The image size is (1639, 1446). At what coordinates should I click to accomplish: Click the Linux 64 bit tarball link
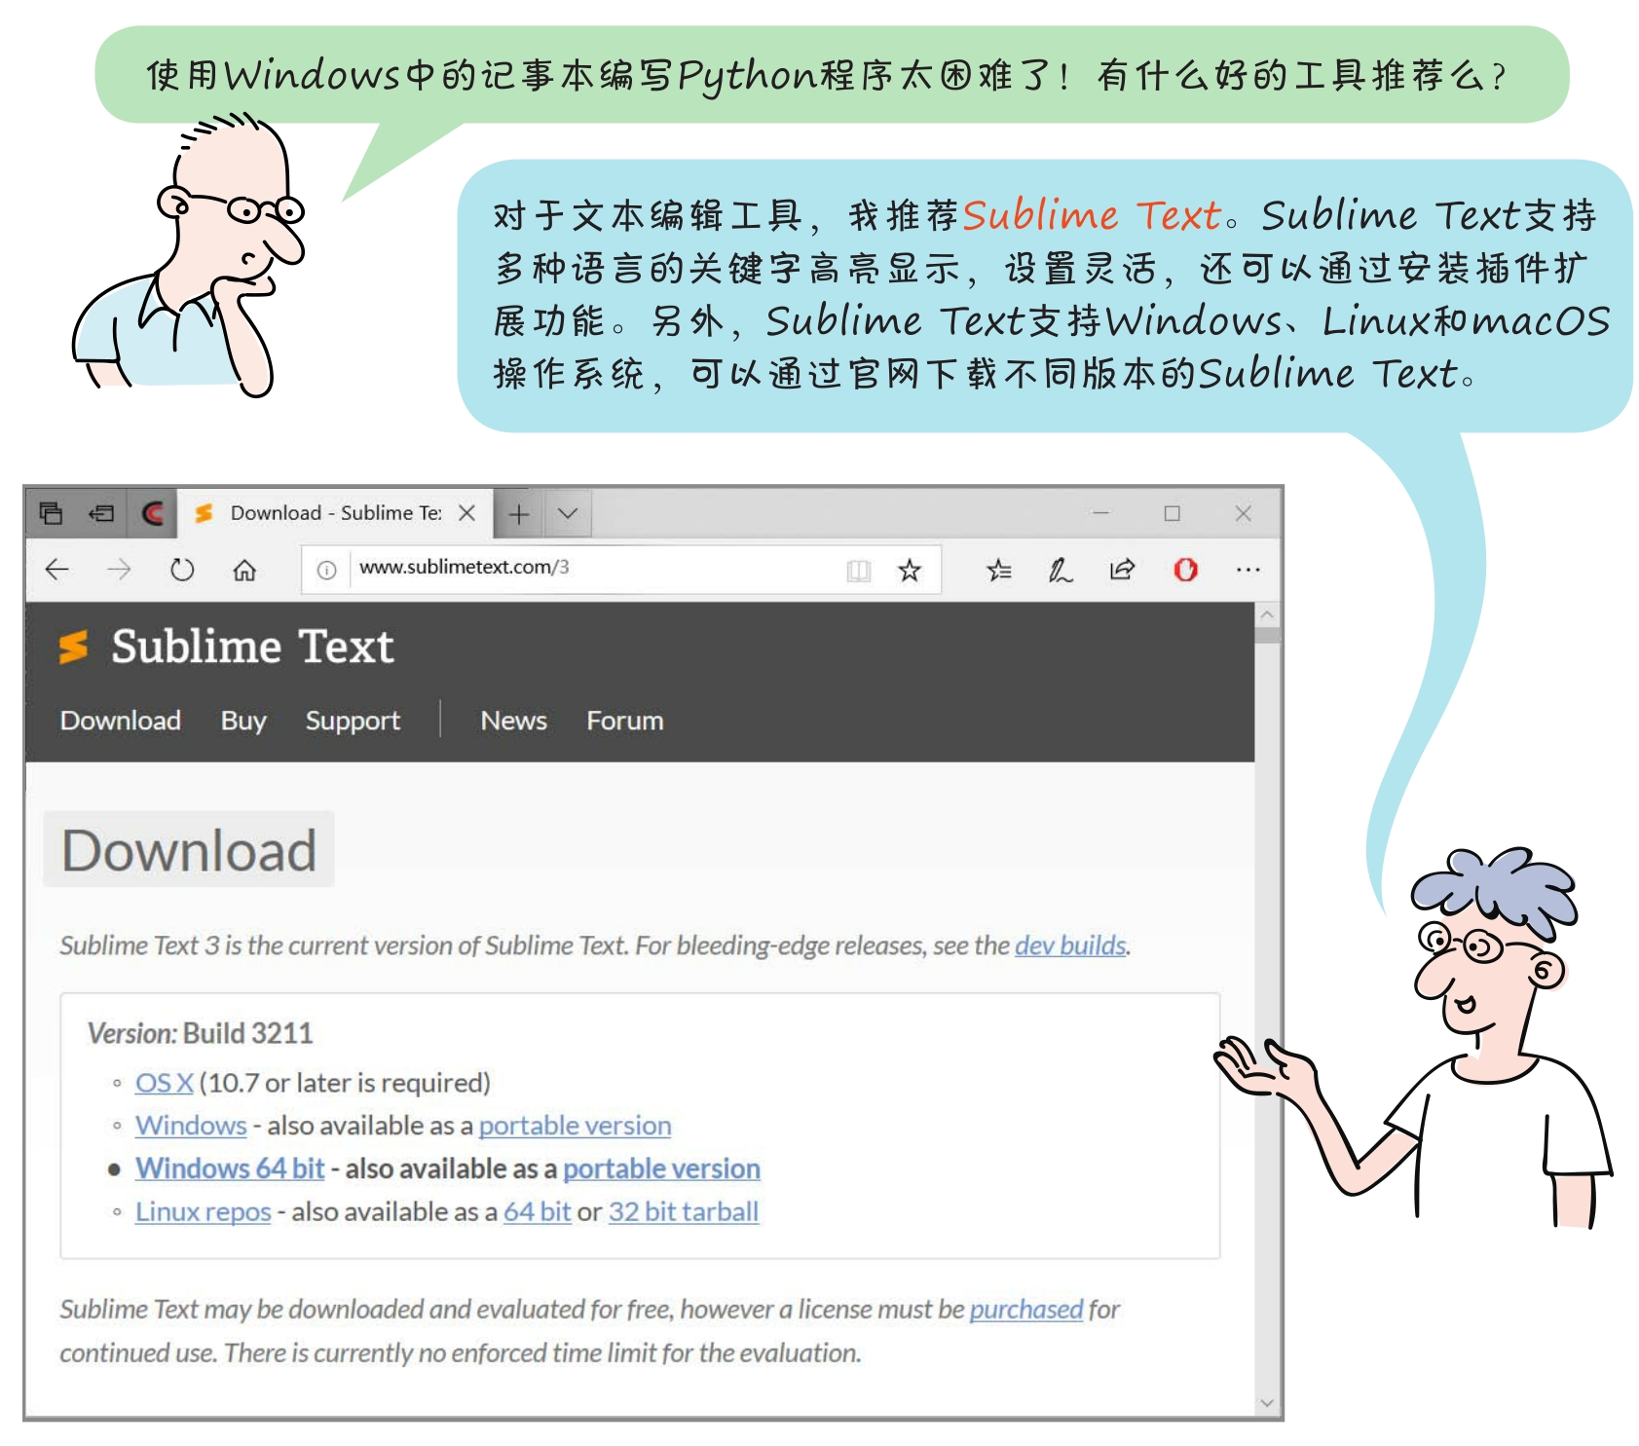pyautogui.click(x=537, y=1212)
